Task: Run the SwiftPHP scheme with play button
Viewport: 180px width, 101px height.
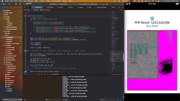Action: click(x=20, y=4)
